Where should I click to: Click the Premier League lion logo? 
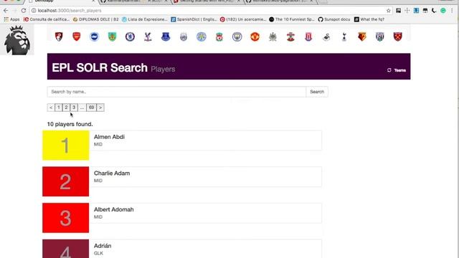pyautogui.click(x=17, y=40)
